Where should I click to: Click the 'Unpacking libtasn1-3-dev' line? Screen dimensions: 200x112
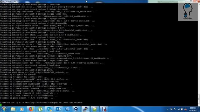(46, 30)
